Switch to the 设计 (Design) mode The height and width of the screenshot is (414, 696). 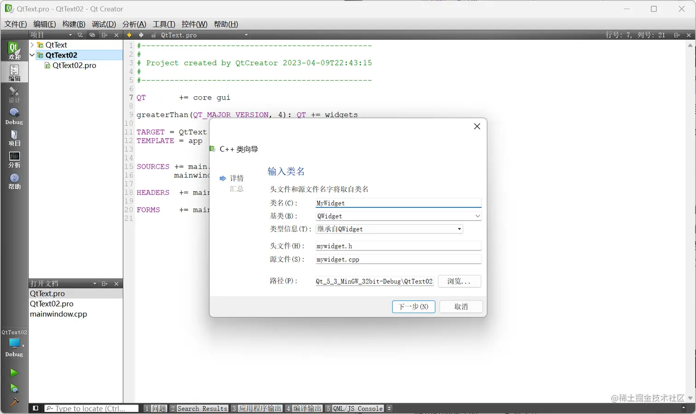tap(14, 95)
